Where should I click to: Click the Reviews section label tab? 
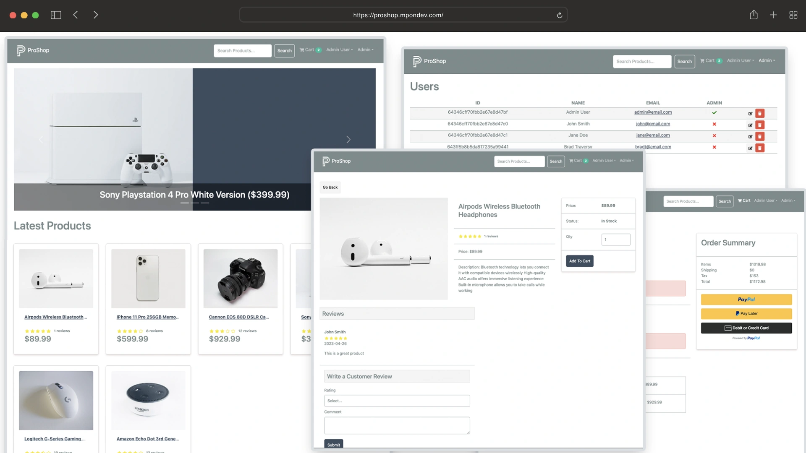(332, 313)
